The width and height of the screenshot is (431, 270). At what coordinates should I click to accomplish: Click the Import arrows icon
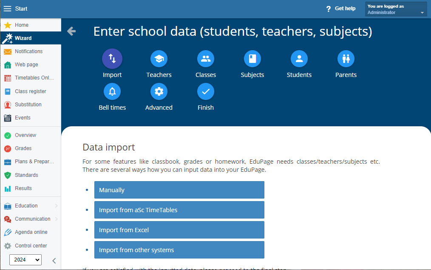pyautogui.click(x=112, y=59)
